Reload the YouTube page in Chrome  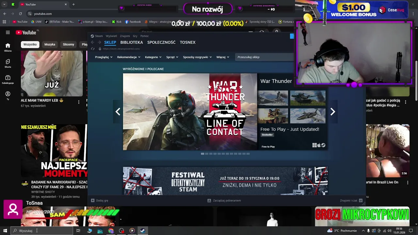pyautogui.click(x=20, y=14)
